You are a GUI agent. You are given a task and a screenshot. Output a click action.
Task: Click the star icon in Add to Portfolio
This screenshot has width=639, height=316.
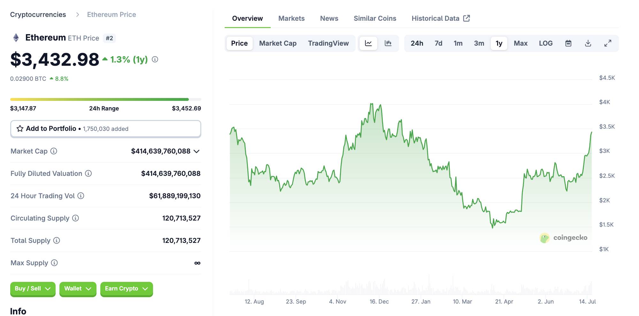click(20, 129)
